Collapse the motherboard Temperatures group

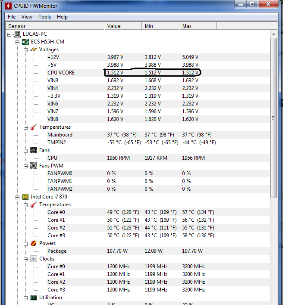pos(25,128)
